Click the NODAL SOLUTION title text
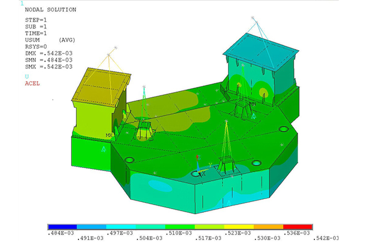Image resolution: width=365 pixels, height=243 pixels. tap(51, 10)
